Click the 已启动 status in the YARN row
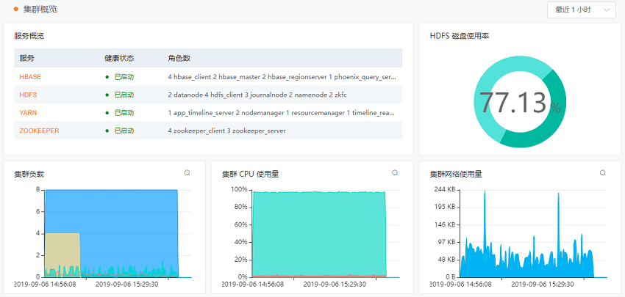Screen dimensions: 625x297 pos(124,112)
